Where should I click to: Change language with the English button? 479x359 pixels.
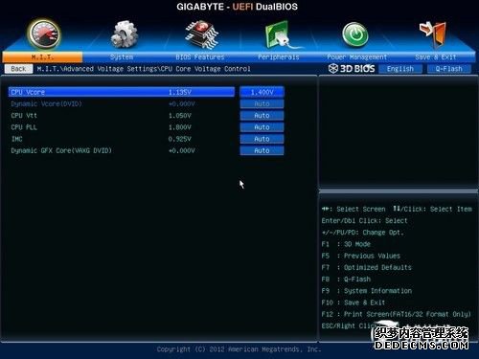coord(400,69)
